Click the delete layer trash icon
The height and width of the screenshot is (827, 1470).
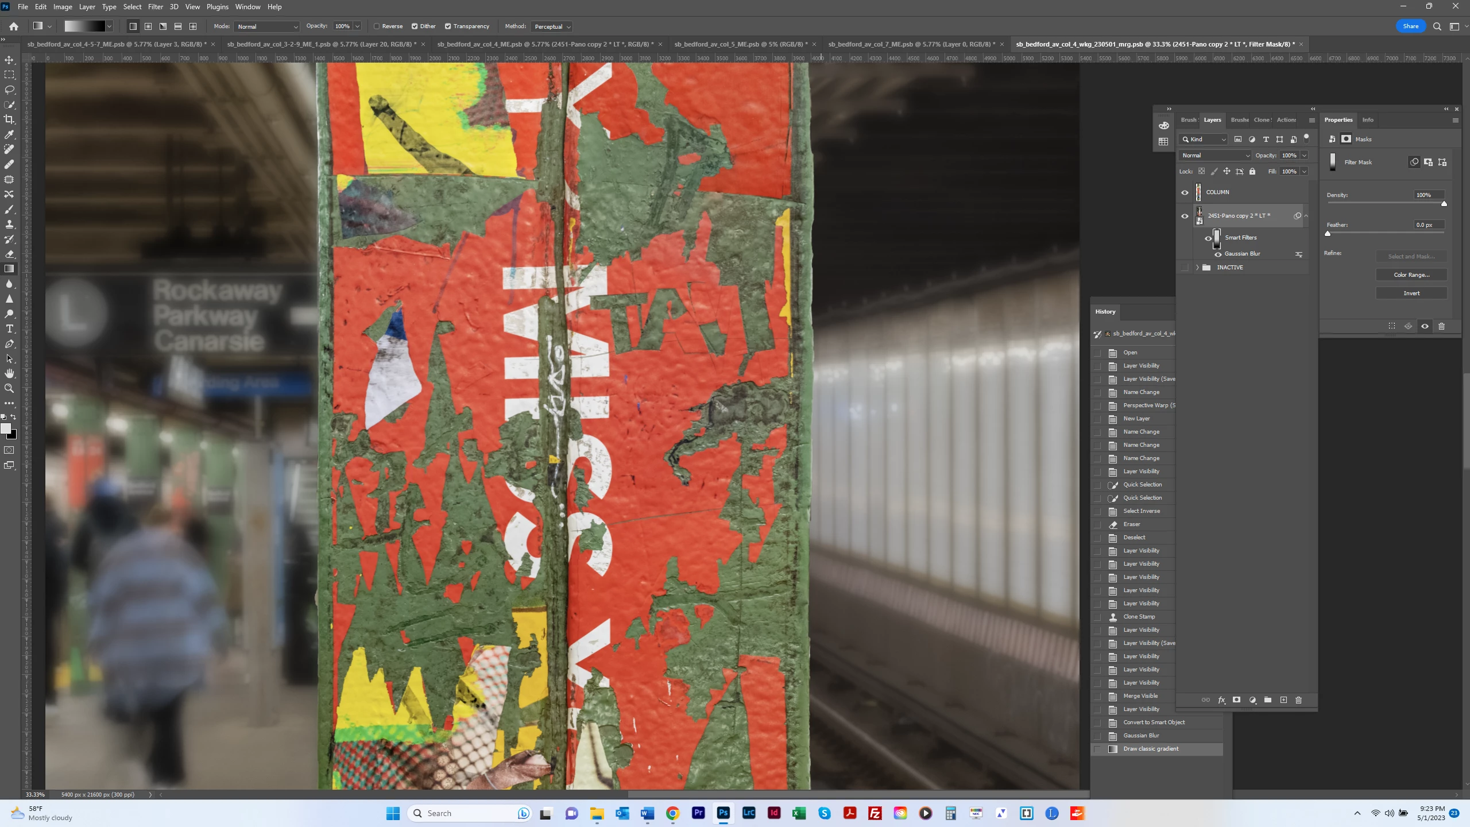tap(1298, 700)
